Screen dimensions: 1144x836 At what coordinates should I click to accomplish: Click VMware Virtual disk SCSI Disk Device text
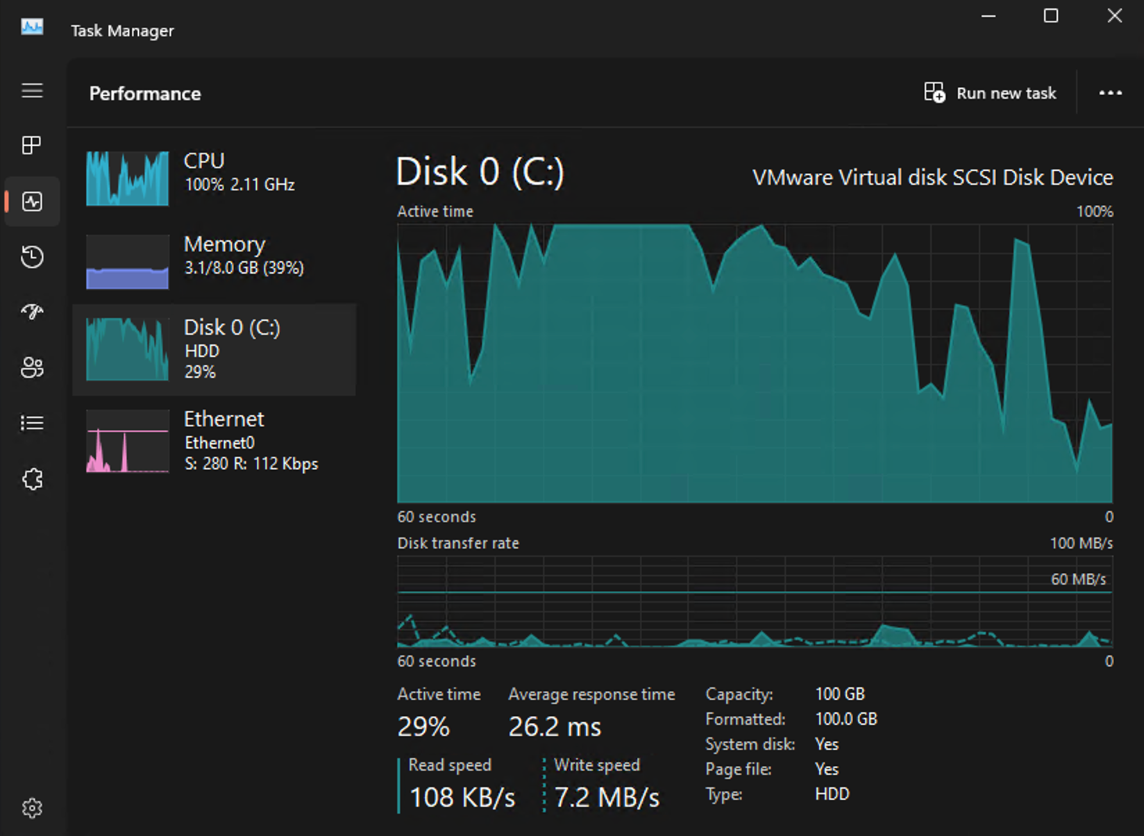[x=933, y=178]
